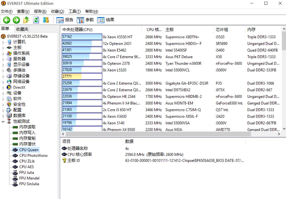
Task: Click the 57162 score bar row
Action: click(82, 37)
